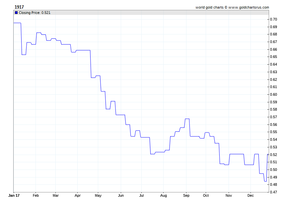Viewport: 282px width, 204px height.
Task: Click the 'Jun' x-axis label
Action: point(121,195)
